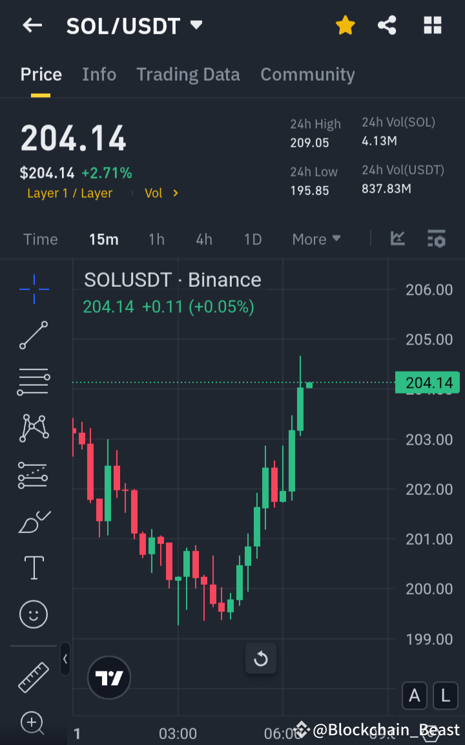Select the measure ruler tool

(33, 678)
